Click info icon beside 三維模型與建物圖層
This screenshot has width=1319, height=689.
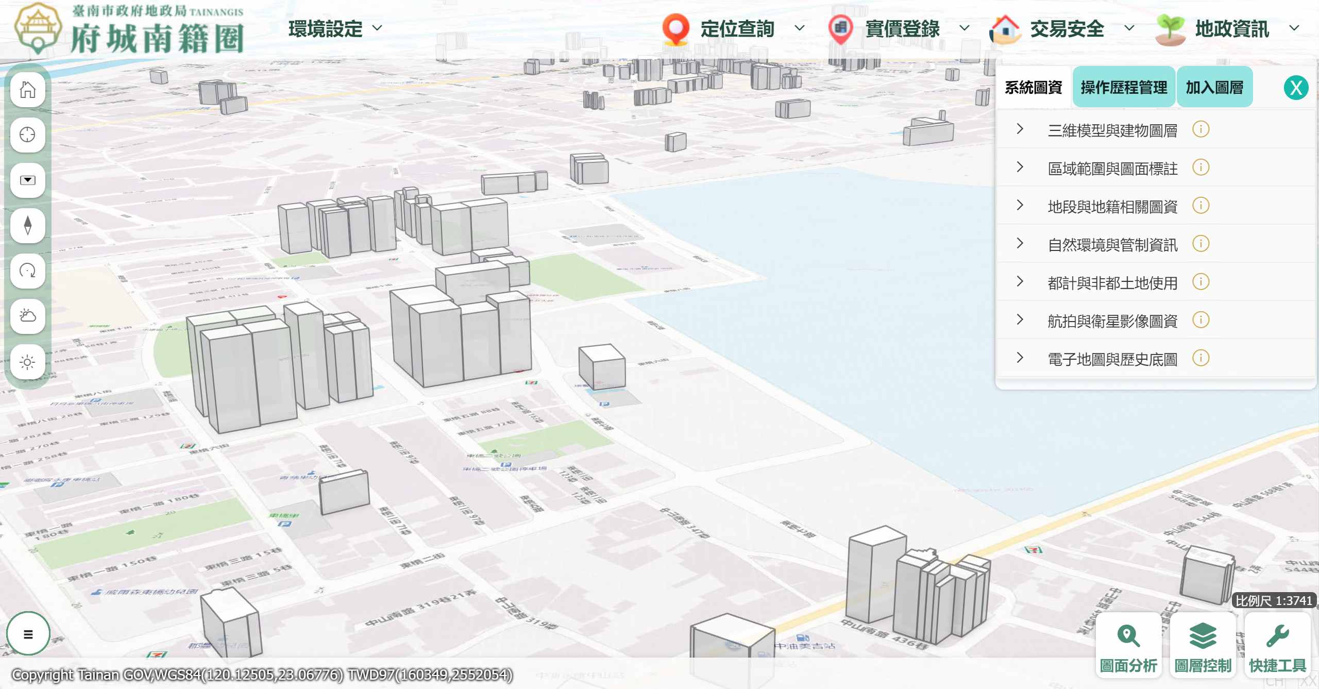[x=1200, y=129]
